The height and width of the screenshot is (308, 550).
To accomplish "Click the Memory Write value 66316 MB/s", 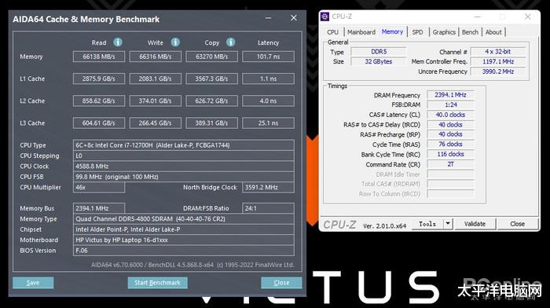I will 156,57.
